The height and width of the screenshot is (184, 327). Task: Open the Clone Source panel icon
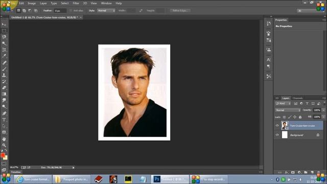(269, 50)
